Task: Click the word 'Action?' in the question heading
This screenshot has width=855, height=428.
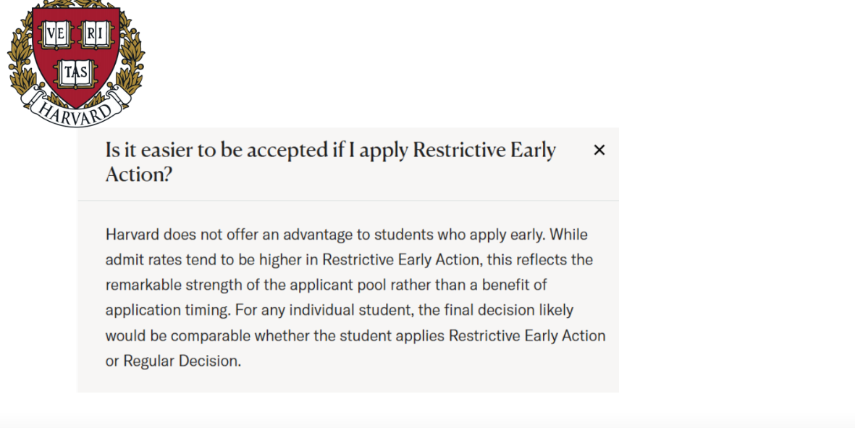Action: 138,175
